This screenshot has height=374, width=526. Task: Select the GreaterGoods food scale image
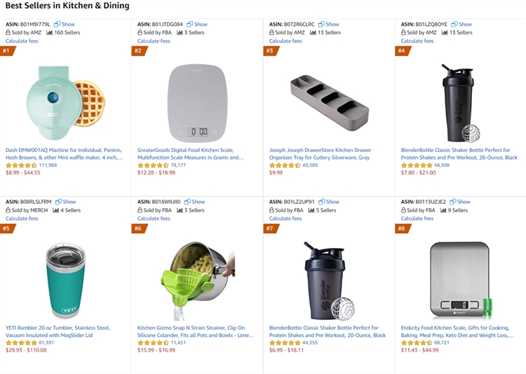(x=198, y=102)
